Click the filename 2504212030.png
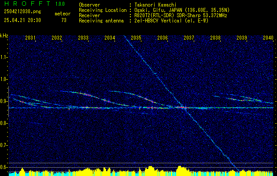 tap(22, 12)
